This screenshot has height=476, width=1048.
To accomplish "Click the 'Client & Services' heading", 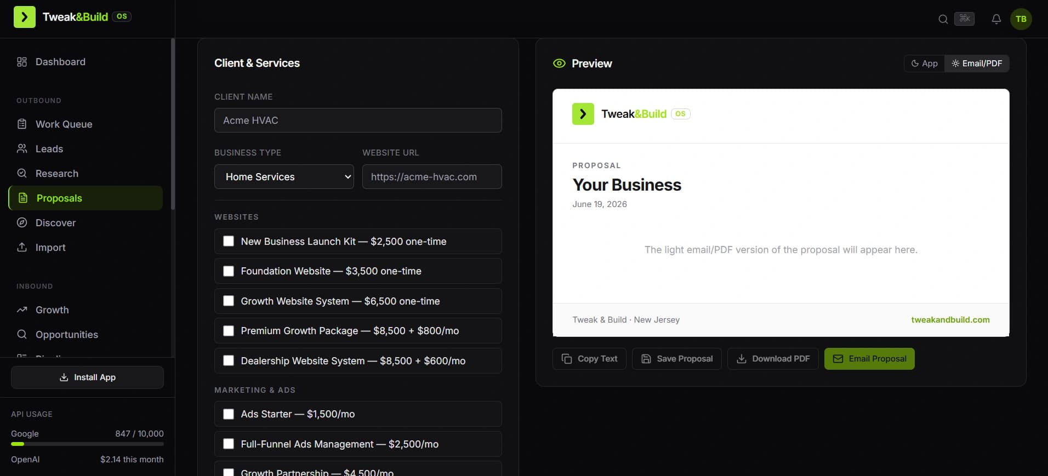I will [257, 63].
